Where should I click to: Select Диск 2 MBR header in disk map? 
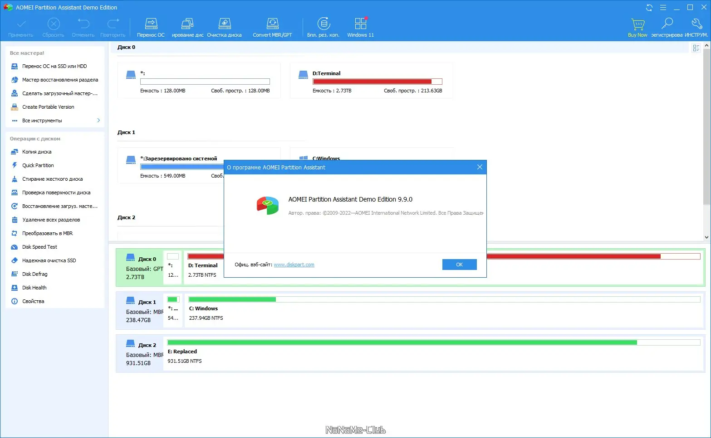(141, 354)
